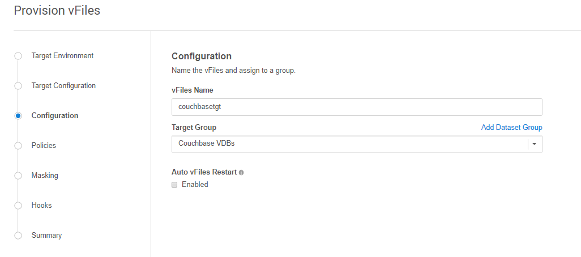Viewport: 581px width, 257px height.
Task: Click the Masking step circle marker
Action: (x=18, y=176)
